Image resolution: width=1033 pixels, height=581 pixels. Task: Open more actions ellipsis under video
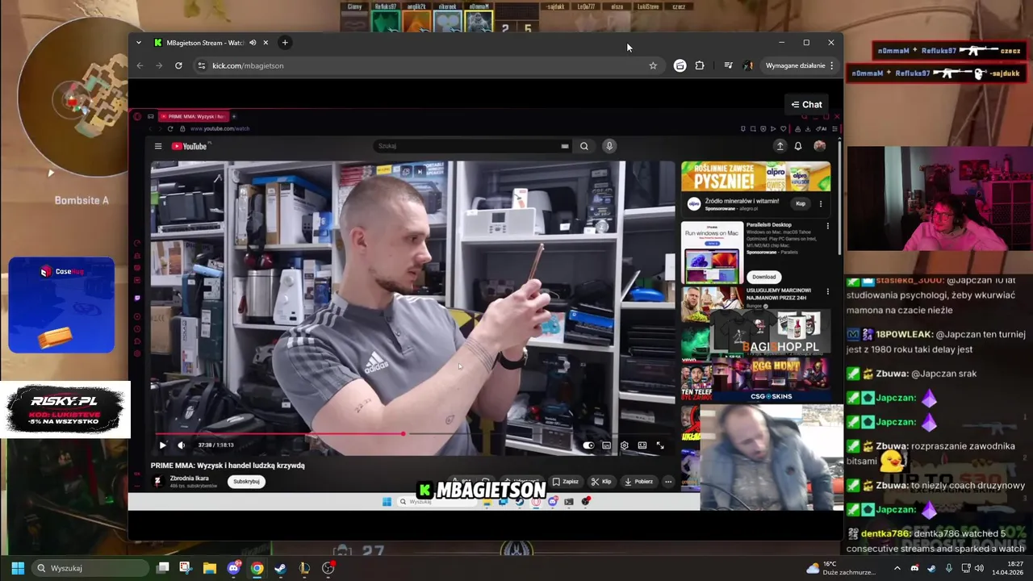coord(668,482)
